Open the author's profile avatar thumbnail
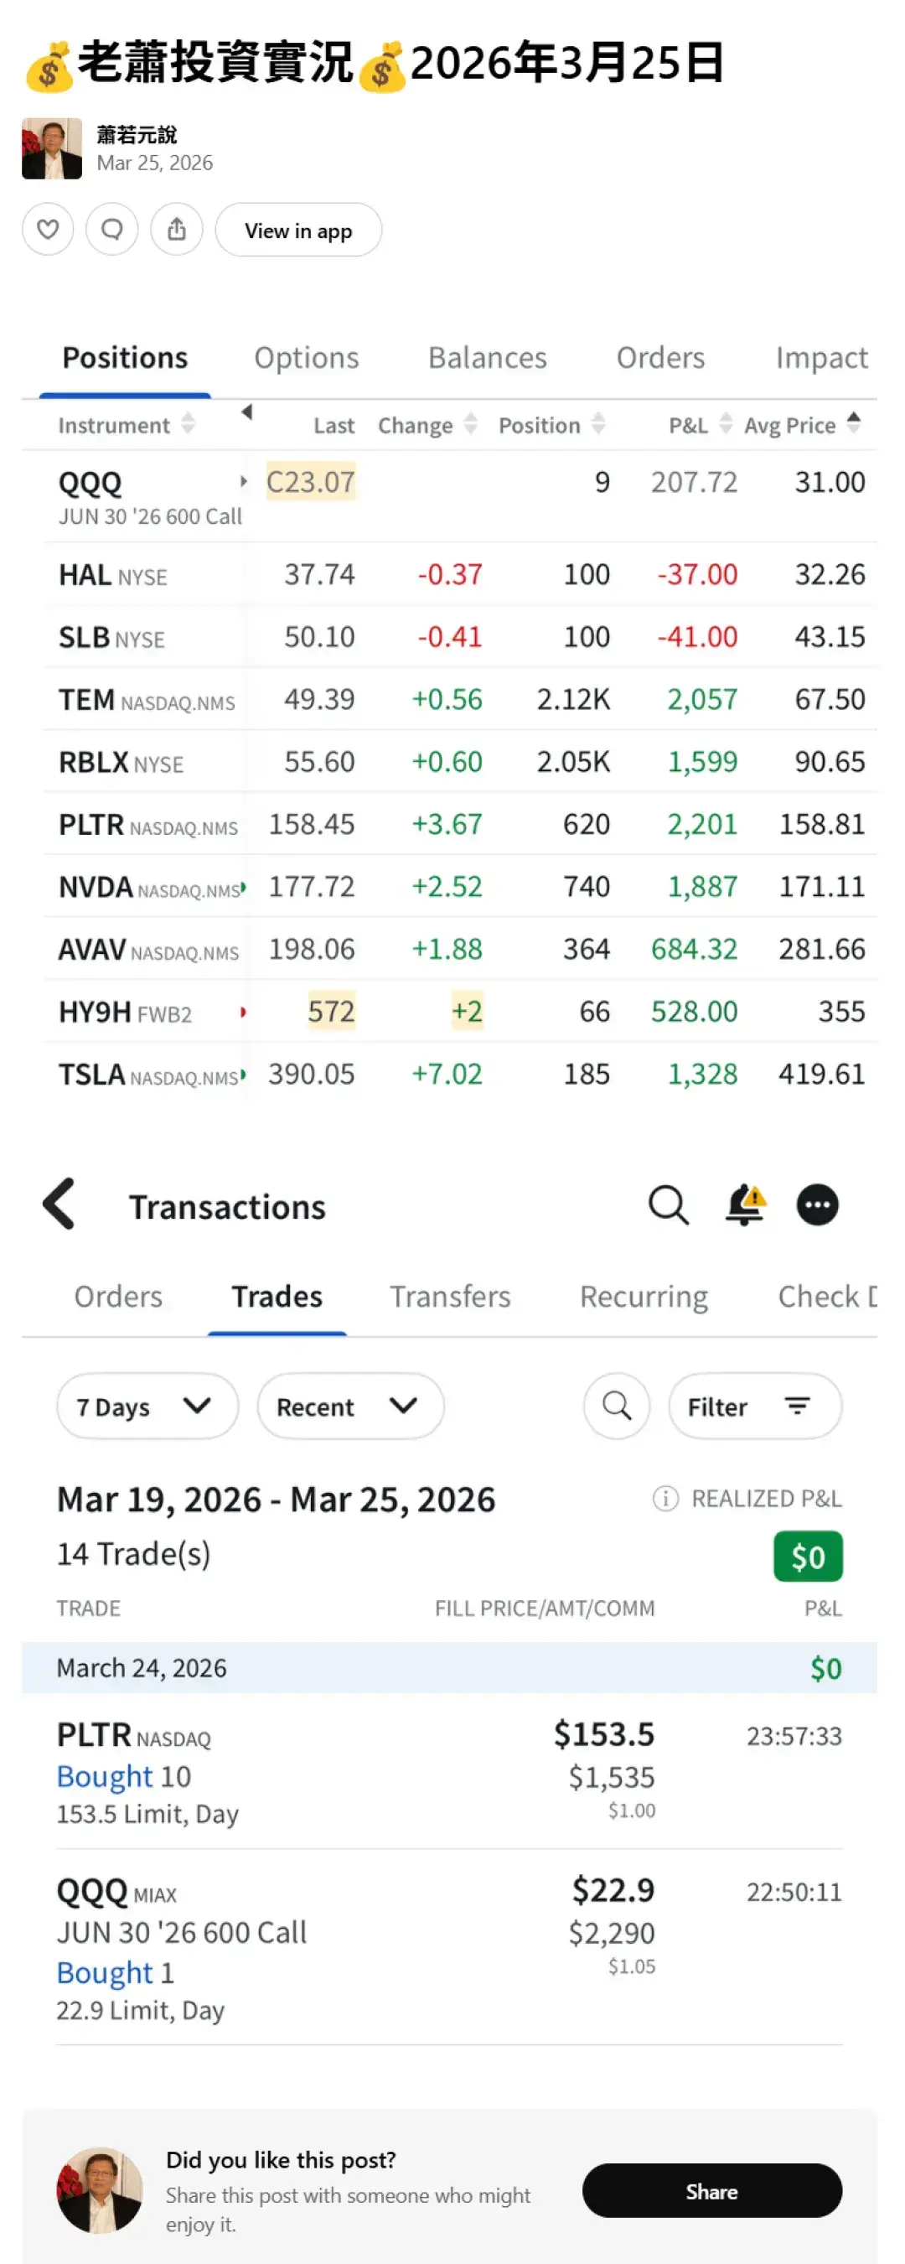 (52, 148)
